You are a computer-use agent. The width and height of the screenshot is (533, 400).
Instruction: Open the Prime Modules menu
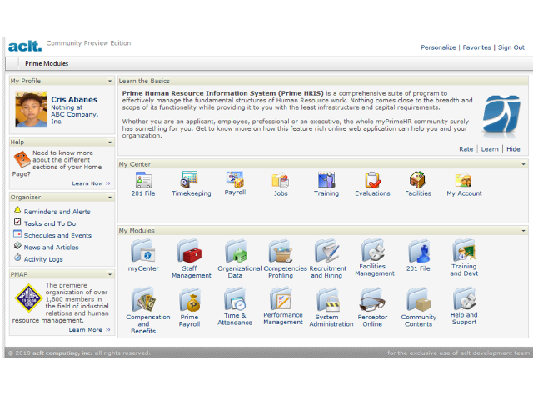[x=47, y=63]
